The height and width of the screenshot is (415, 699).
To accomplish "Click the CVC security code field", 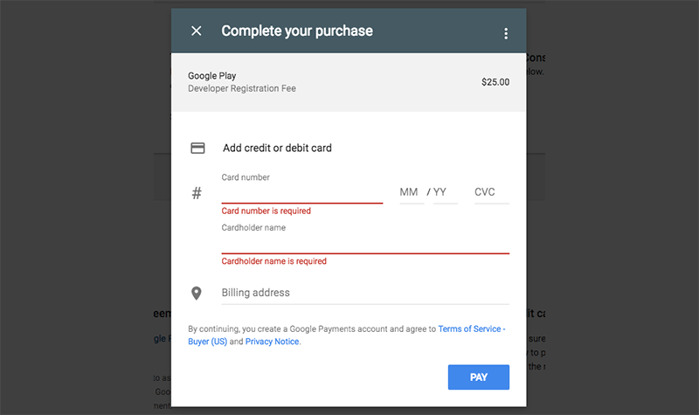I will tap(492, 192).
